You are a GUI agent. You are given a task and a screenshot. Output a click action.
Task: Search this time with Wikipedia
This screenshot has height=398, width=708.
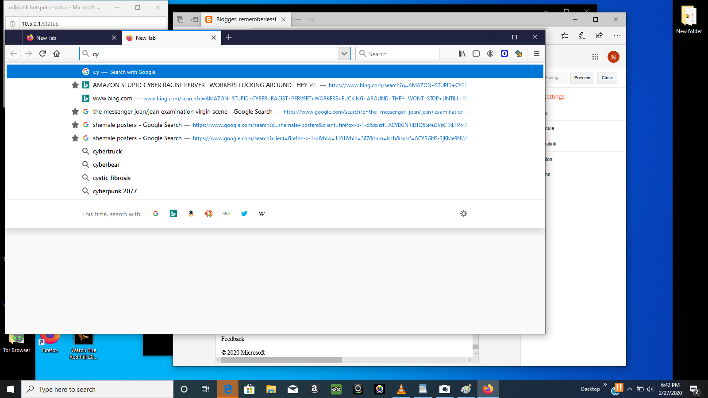[x=262, y=214]
